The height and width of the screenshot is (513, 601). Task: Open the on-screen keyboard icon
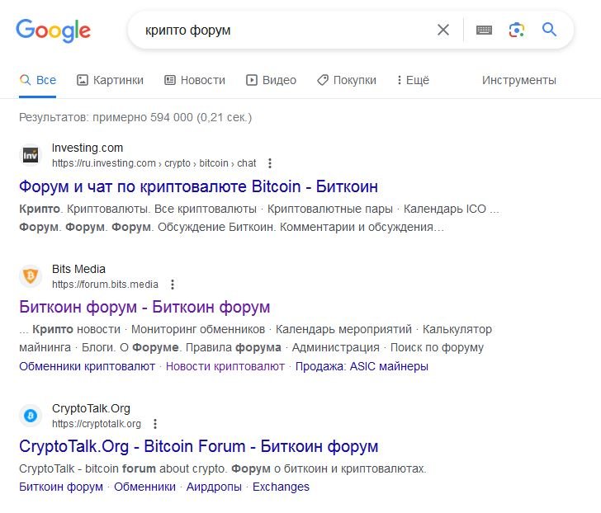click(x=484, y=30)
